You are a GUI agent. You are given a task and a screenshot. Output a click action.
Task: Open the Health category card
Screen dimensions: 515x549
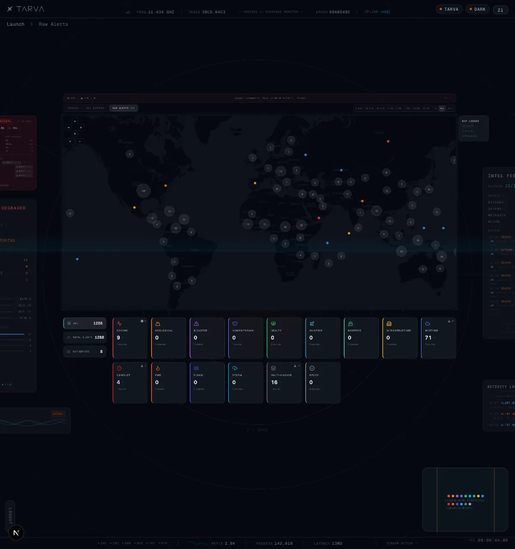(x=284, y=338)
